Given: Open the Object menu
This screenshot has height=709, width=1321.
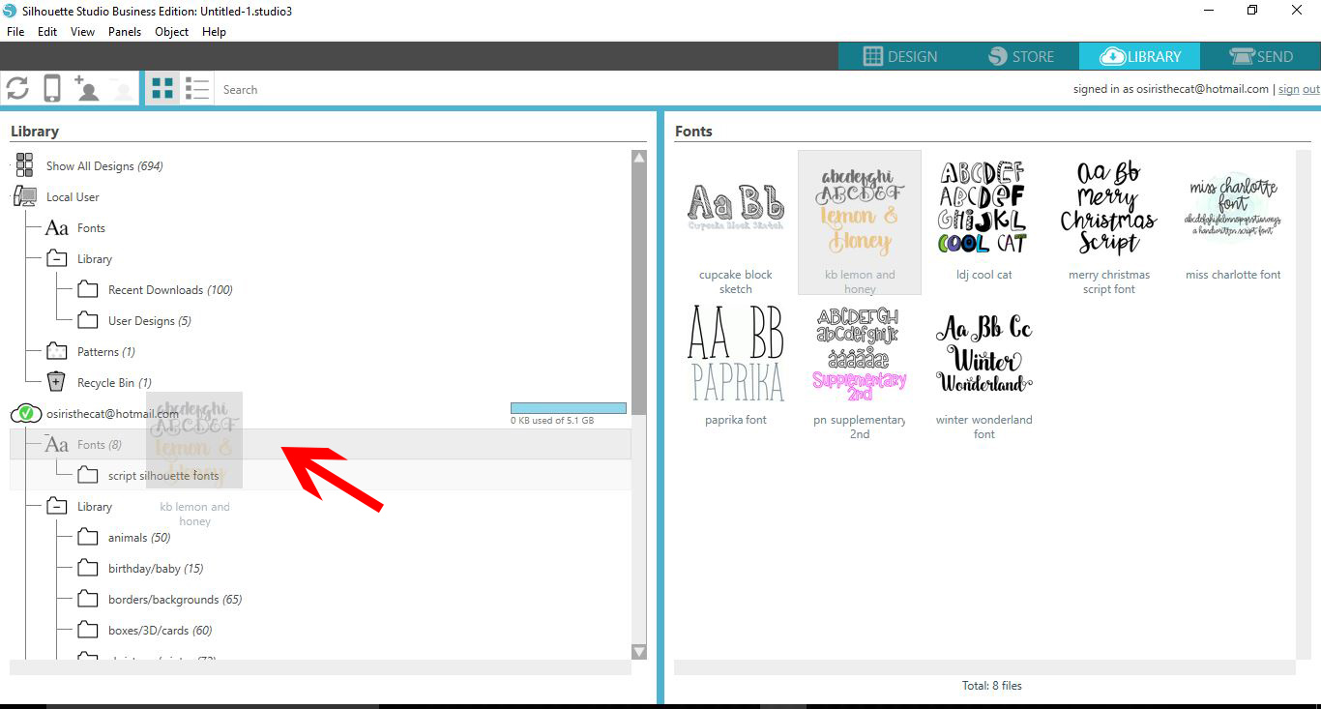Looking at the screenshot, I should pyautogui.click(x=172, y=31).
